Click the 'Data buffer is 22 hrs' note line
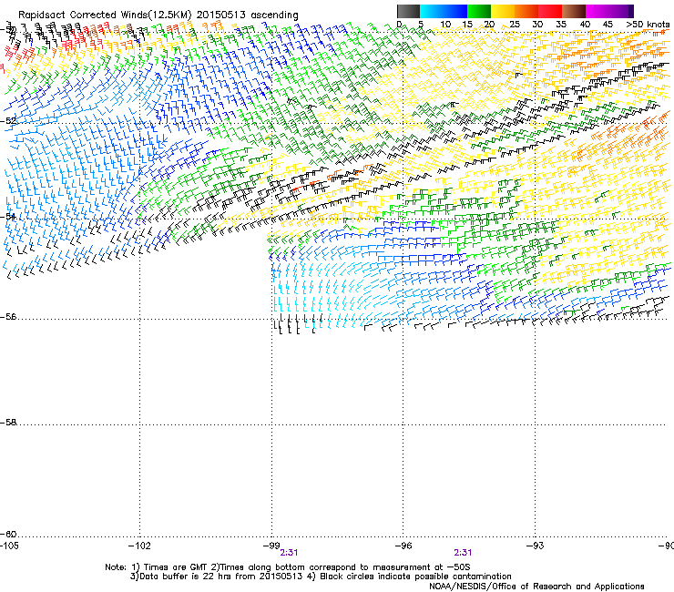The height and width of the screenshot is (592, 674). pos(321,577)
